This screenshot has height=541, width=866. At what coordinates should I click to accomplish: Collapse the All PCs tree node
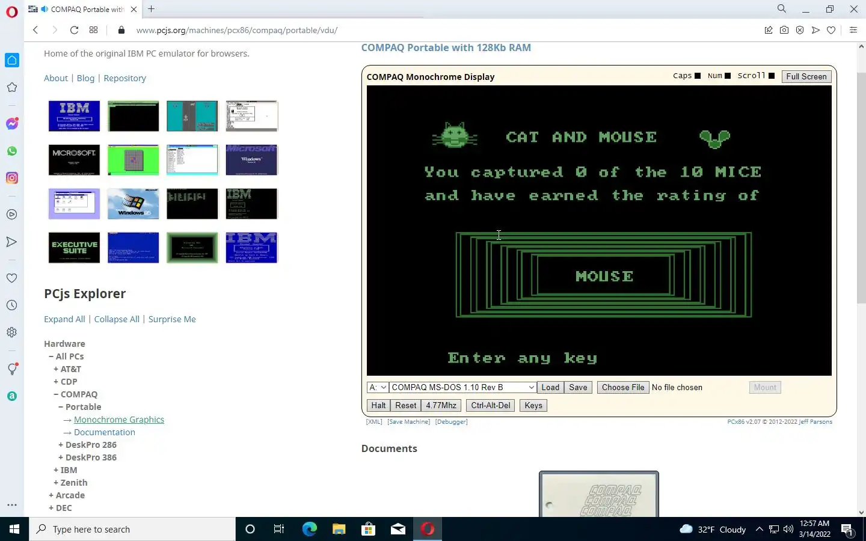coord(51,356)
